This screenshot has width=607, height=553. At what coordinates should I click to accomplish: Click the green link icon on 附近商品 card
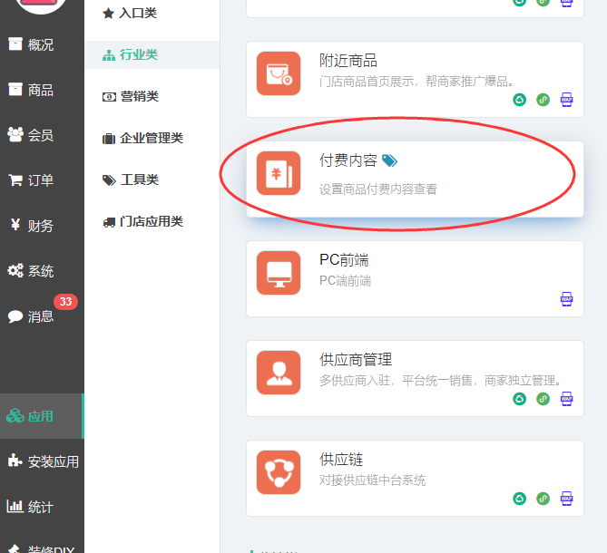click(x=543, y=100)
